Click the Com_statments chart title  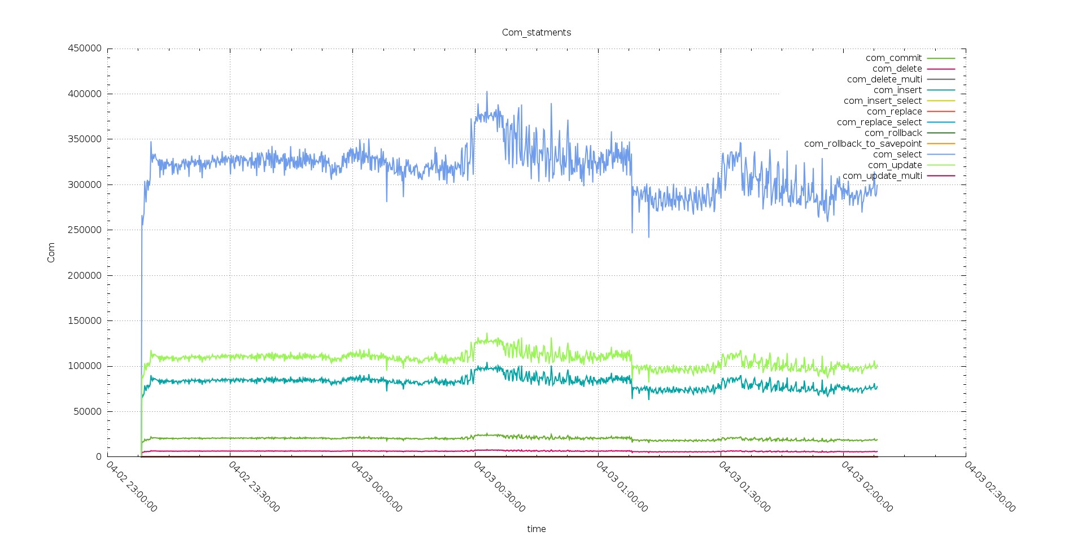coord(536,33)
